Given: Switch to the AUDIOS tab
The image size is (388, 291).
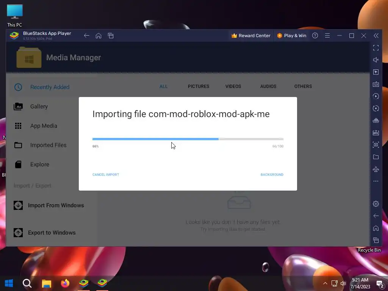Looking at the screenshot, I should [268, 86].
